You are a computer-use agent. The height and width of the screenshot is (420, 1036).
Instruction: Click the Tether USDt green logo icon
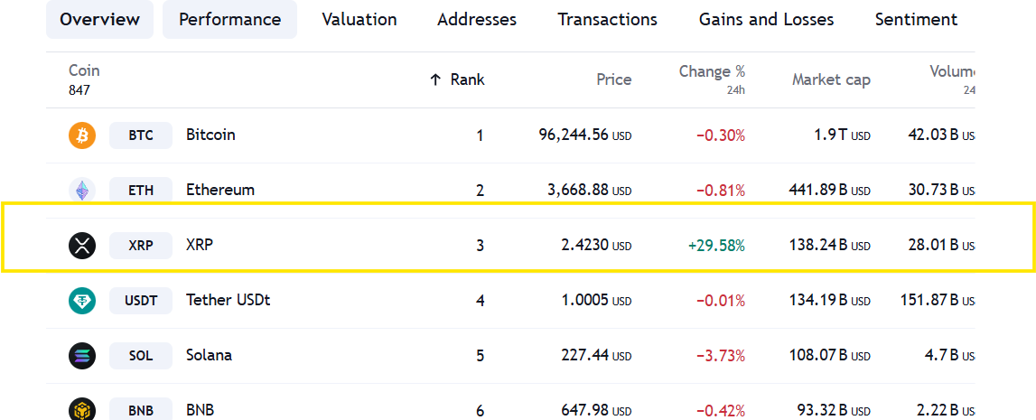(82, 301)
